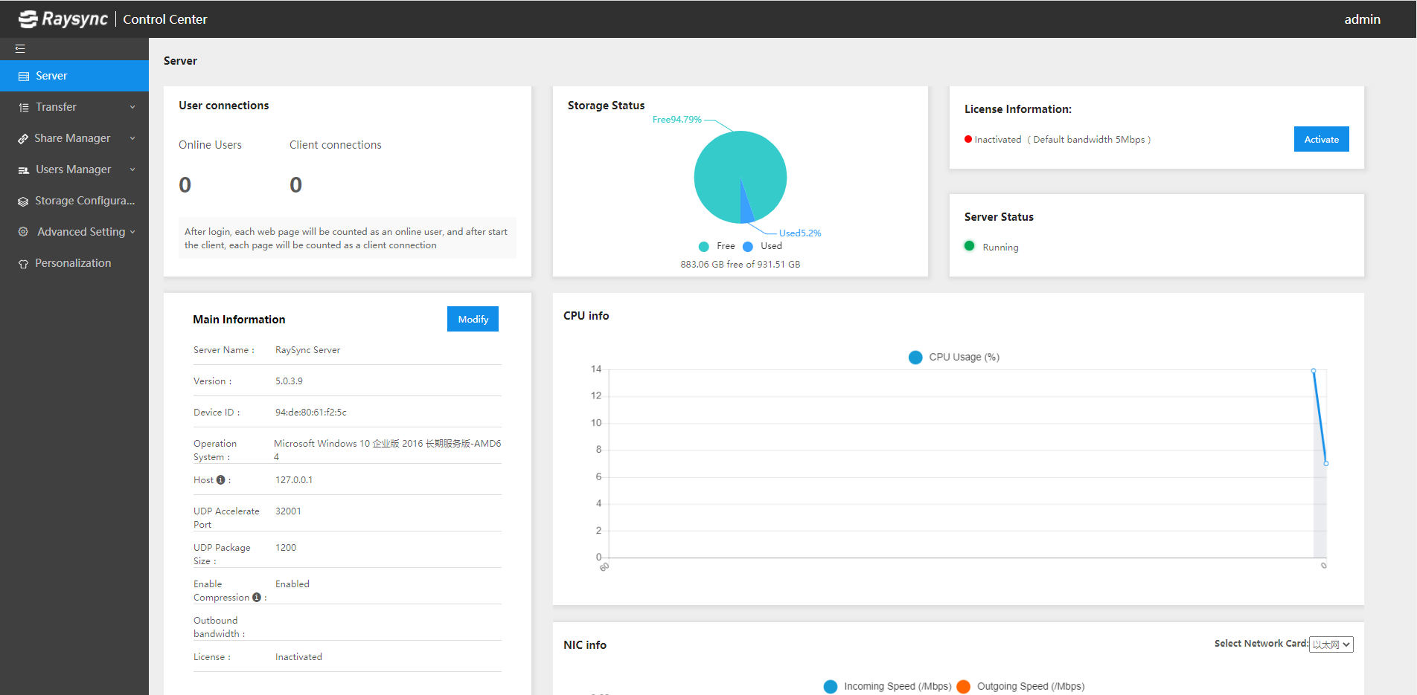Open the Personalization menu item
Viewport: 1417px width, 695px height.
[x=74, y=263]
